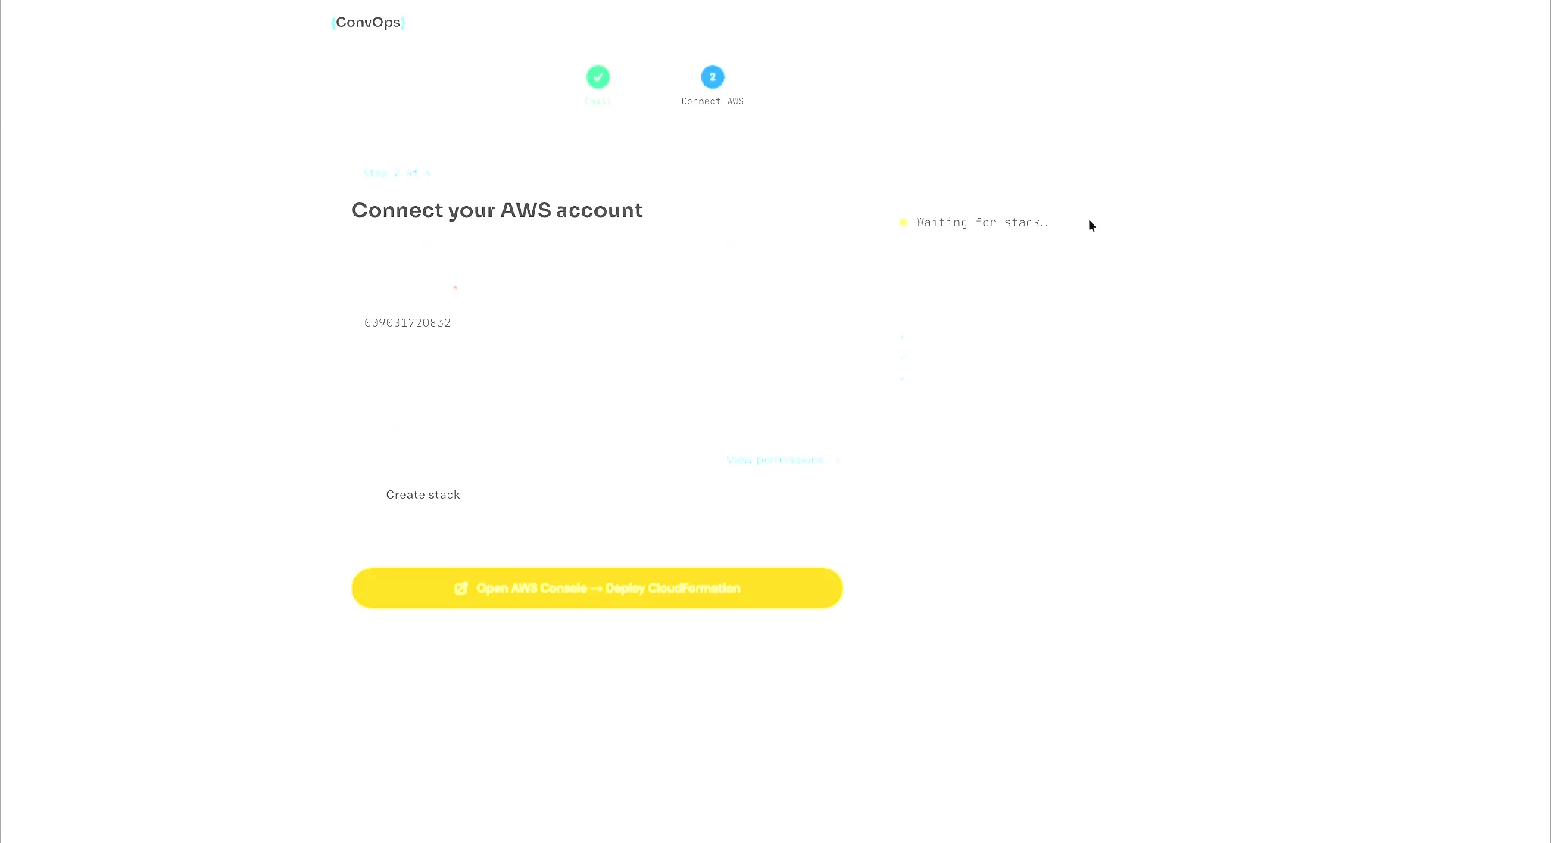Screen dimensions: 1551x843
Task: Click the ConvOps logo
Action: click(x=368, y=23)
